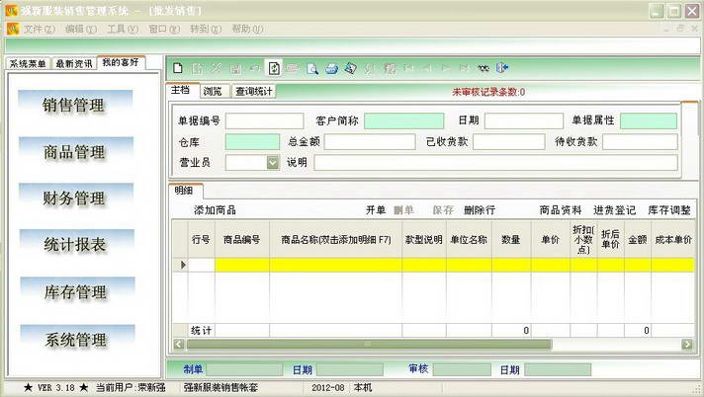
Task: Open the 销售管理 module
Action: click(75, 106)
